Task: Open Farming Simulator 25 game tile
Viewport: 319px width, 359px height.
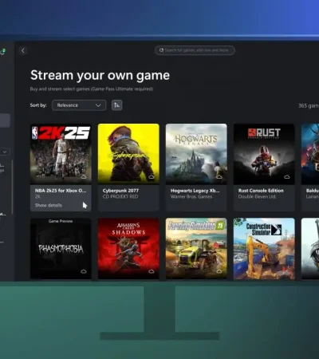Action: pos(196,249)
